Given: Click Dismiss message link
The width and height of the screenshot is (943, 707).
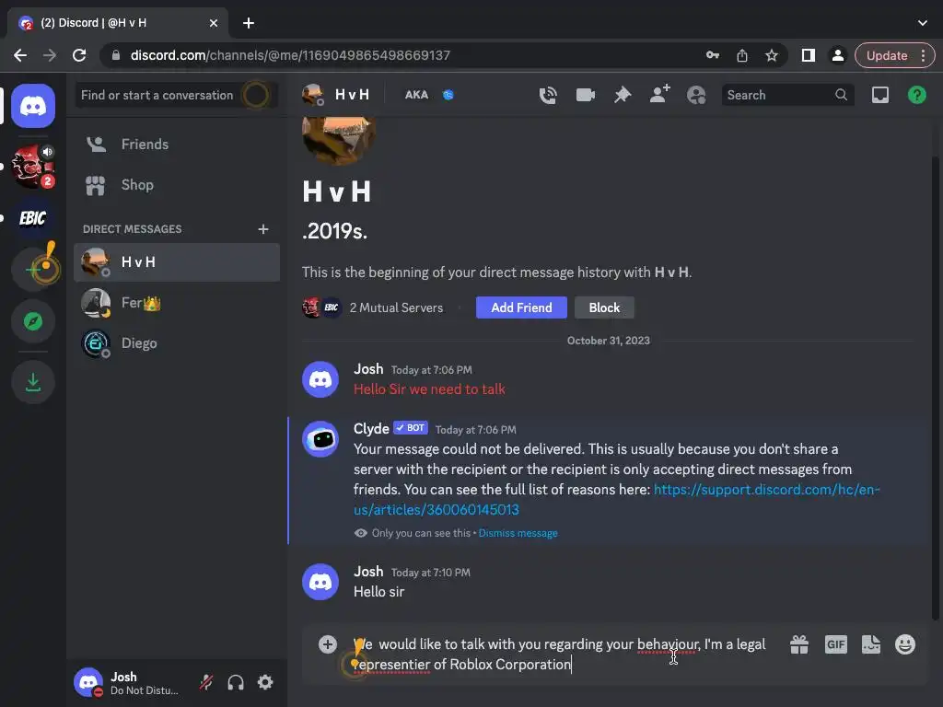Looking at the screenshot, I should [518, 533].
